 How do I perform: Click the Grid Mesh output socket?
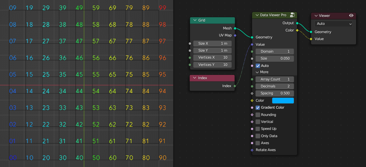coord(235,28)
